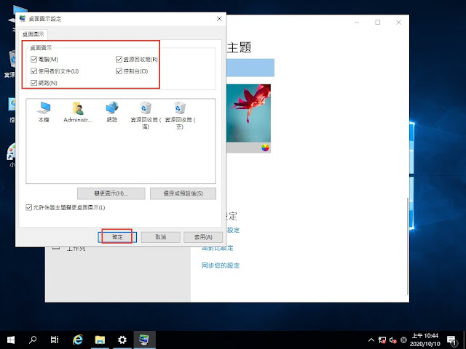Click the desktop icon settings taskbar icon

click(x=144, y=340)
